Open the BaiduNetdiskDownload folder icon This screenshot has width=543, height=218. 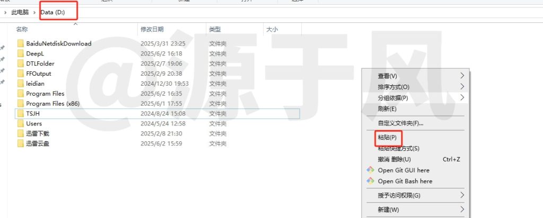click(x=21, y=43)
